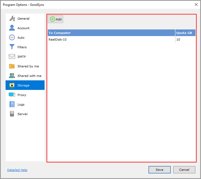Image resolution: width=201 pixels, height=179 pixels.
Task: Click the Logs book icon
Action: (x=12, y=104)
